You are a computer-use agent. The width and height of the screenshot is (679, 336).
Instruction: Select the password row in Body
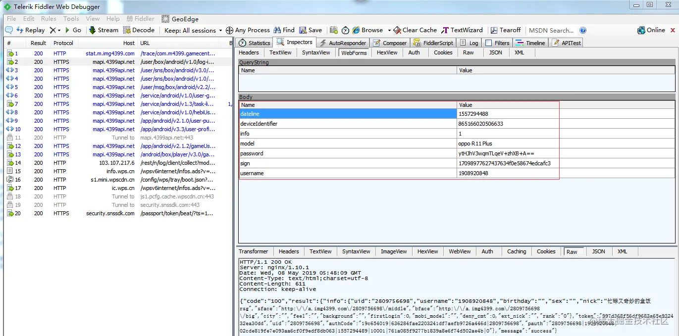tap(457, 153)
